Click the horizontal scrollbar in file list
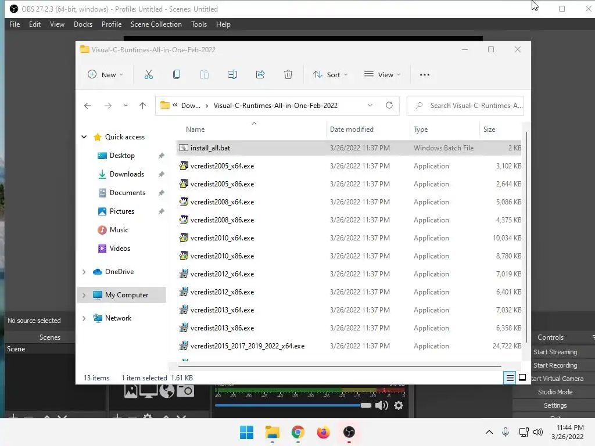 [339, 366]
